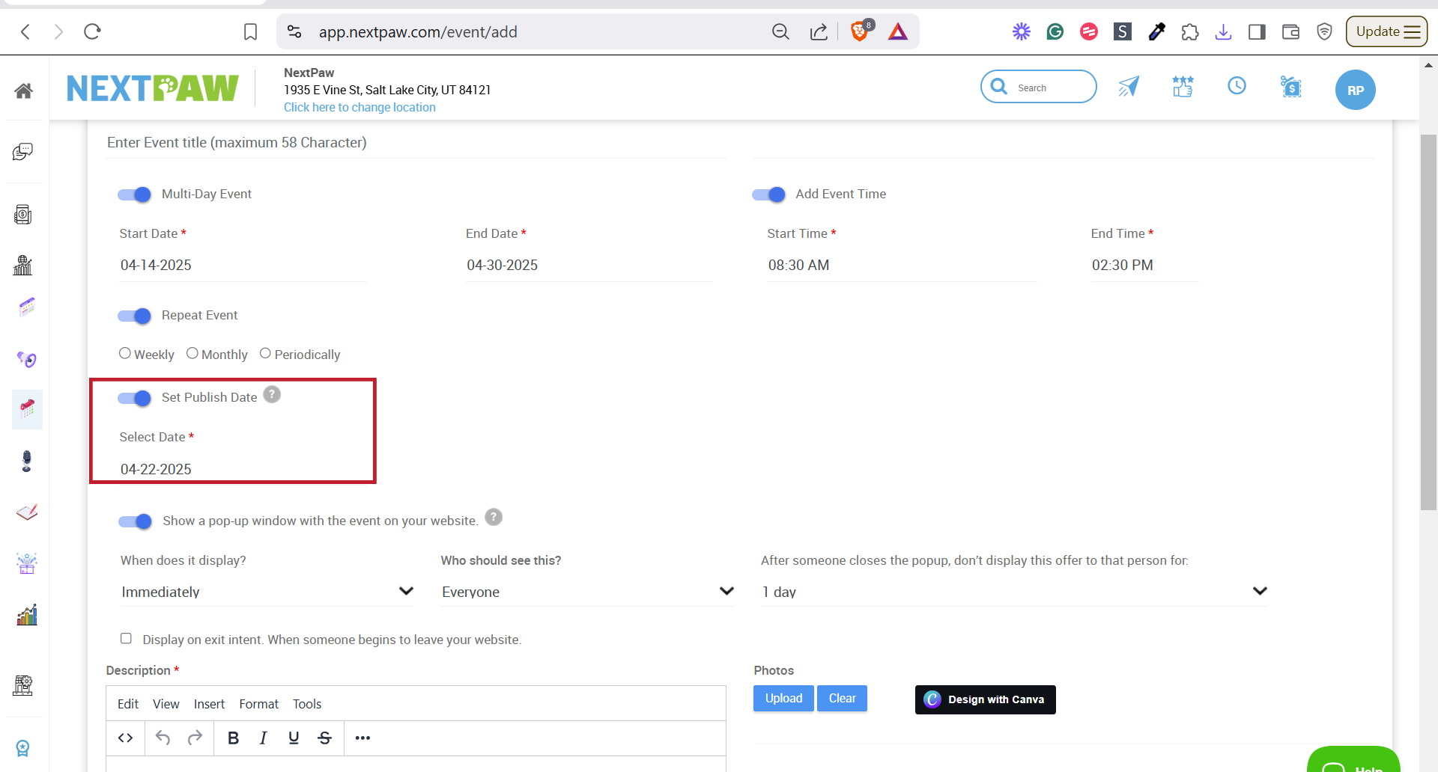Click the price tag dollar icon

coord(1290,87)
